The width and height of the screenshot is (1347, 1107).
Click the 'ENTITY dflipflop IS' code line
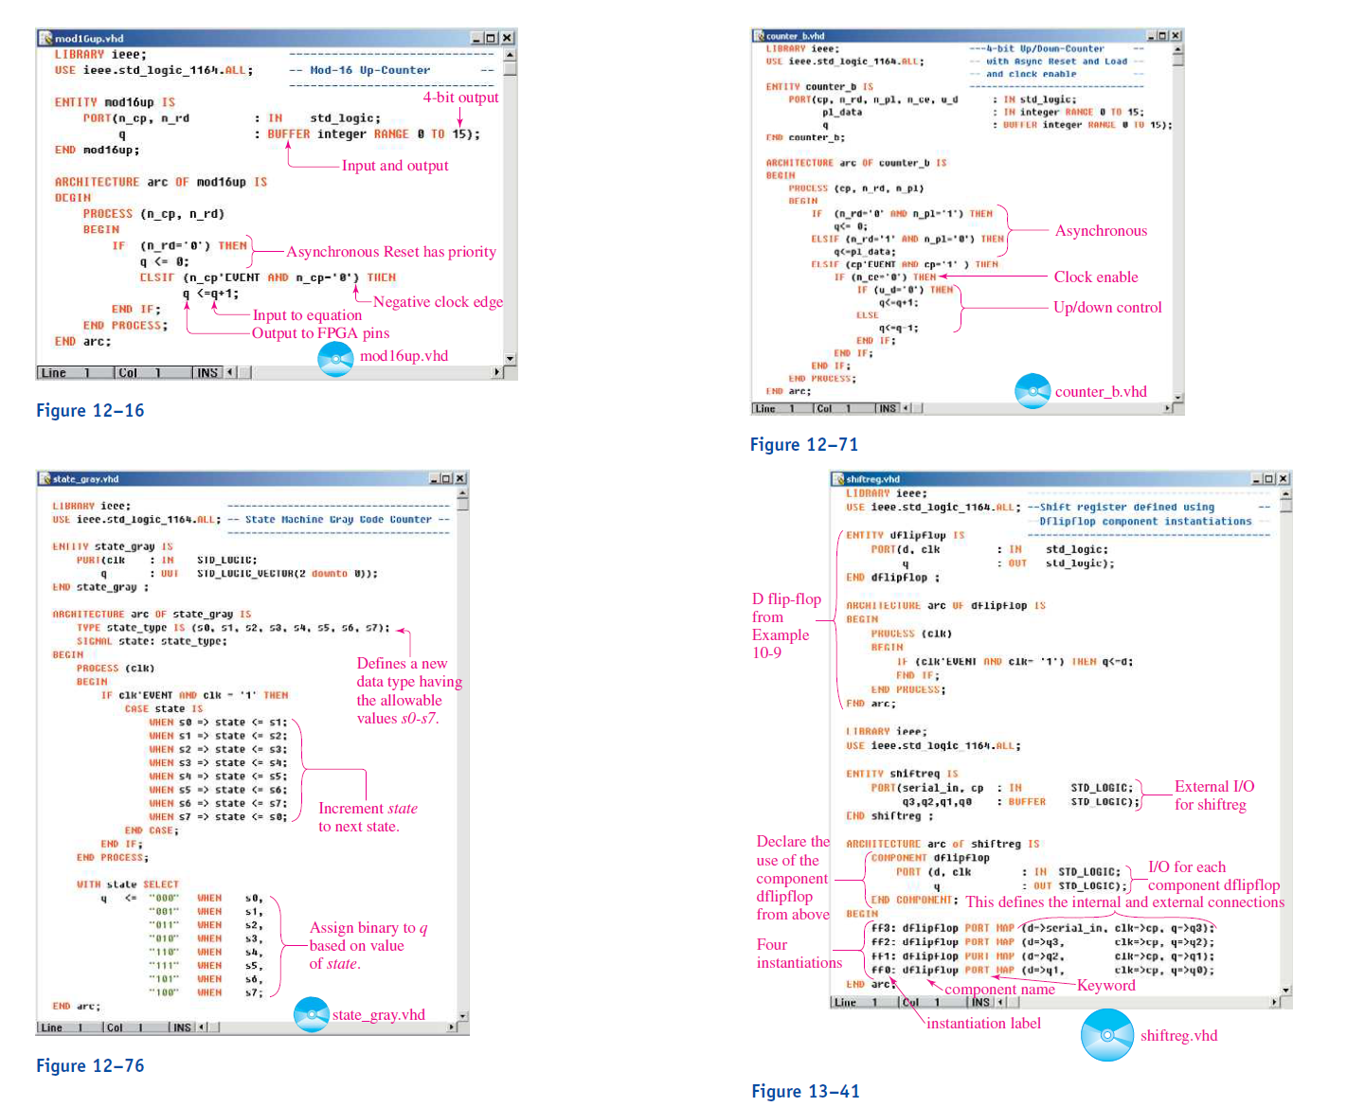pyautogui.click(x=906, y=535)
